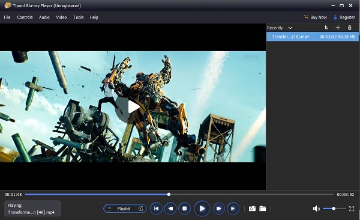Click the rewind button
The width and height of the screenshot is (360, 220).
tap(170, 209)
